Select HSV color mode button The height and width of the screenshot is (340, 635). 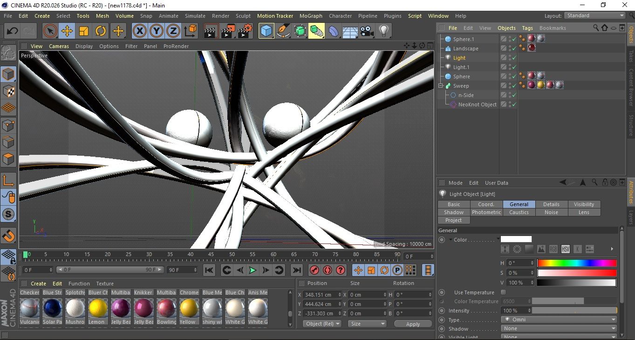click(566, 249)
